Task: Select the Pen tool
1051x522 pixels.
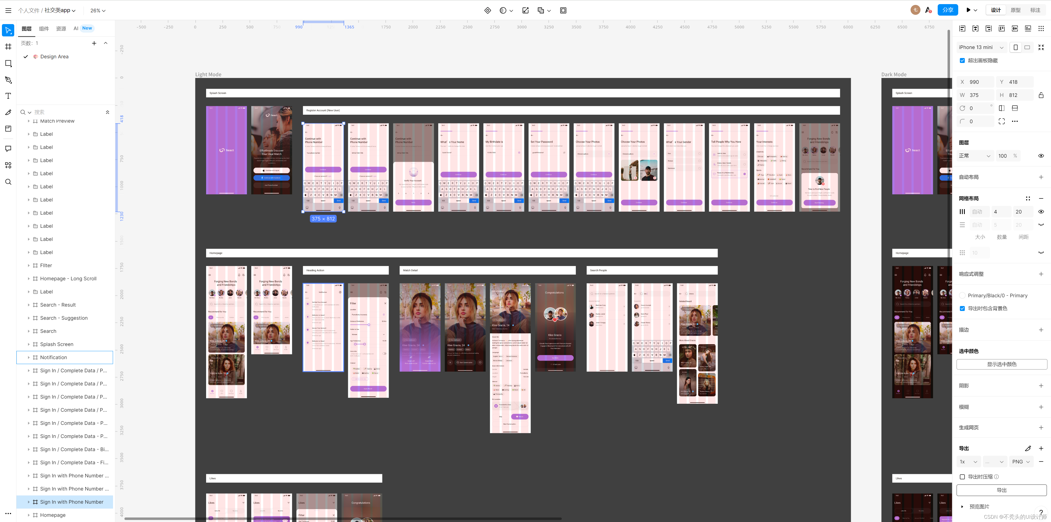Action: (8, 80)
